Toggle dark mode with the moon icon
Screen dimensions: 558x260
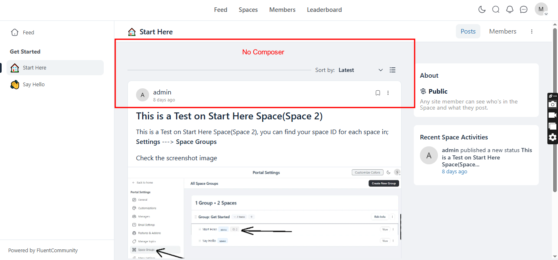click(x=482, y=9)
